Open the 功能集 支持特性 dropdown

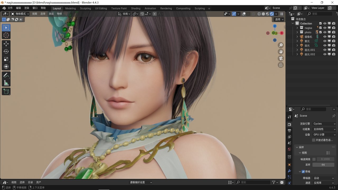[324, 129]
